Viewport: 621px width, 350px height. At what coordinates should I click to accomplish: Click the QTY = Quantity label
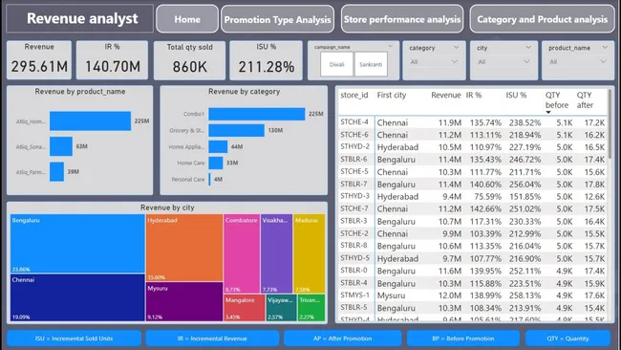(567, 339)
